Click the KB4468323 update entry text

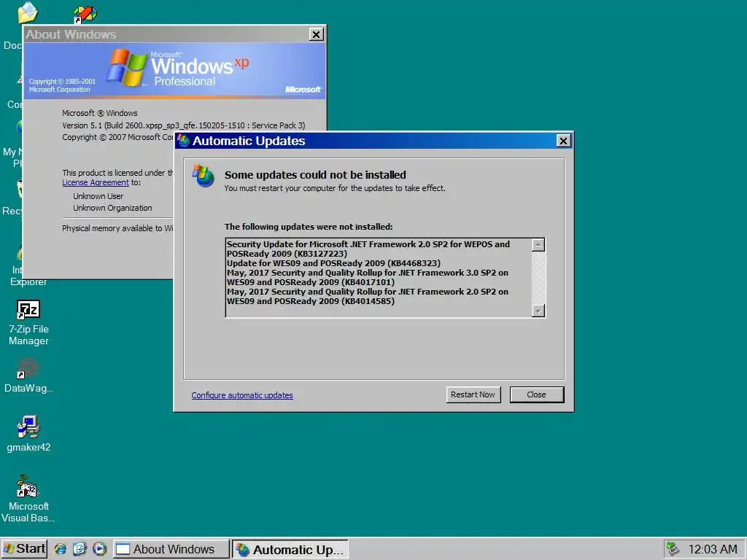[333, 263]
